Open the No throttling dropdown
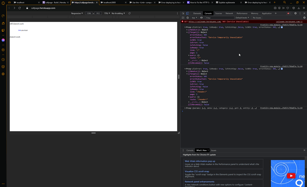307x187 pixels. point(118,13)
